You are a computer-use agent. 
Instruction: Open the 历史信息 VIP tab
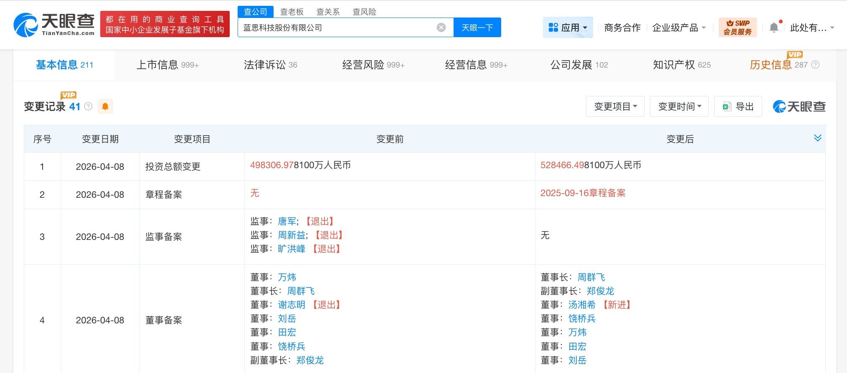[779, 65]
